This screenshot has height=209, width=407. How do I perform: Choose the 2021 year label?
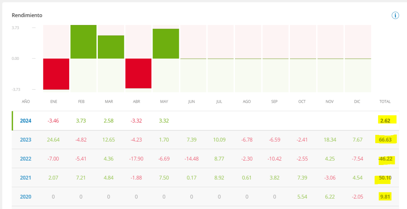[x=26, y=178]
